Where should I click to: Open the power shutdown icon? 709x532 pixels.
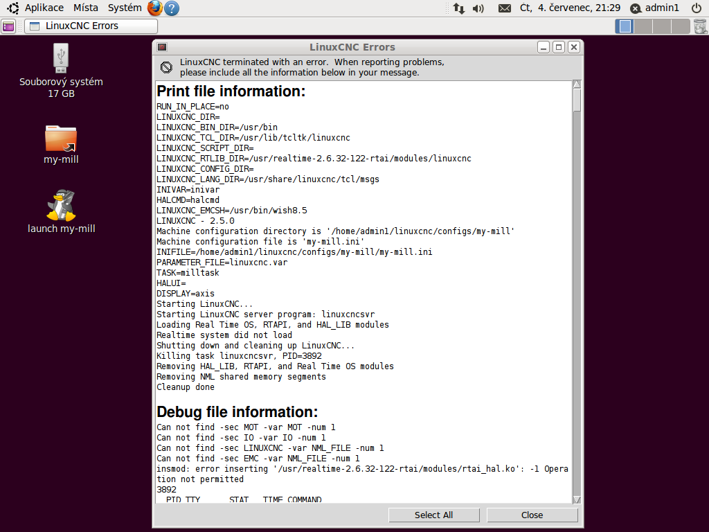coord(697,8)
